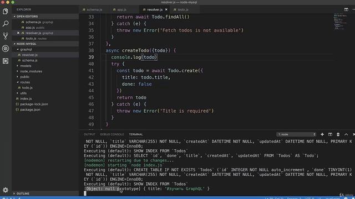Open the Search view icon
This screenshot has height=199, width=355.
[x=6, y=23]
